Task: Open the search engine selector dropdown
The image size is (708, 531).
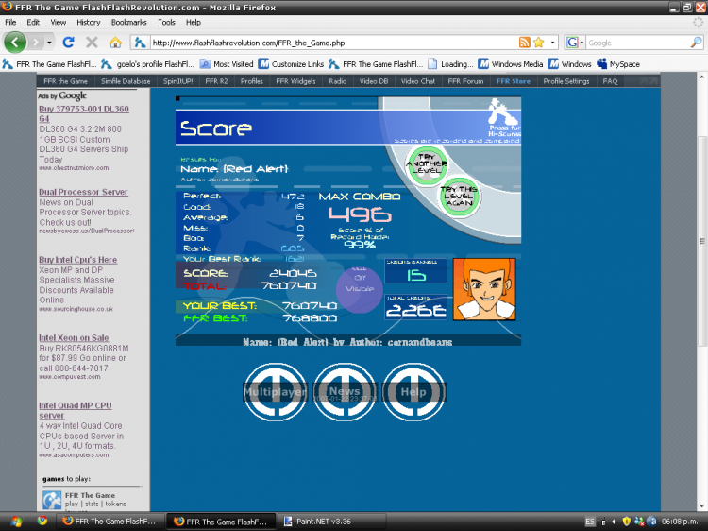Action: click(575, 43)
